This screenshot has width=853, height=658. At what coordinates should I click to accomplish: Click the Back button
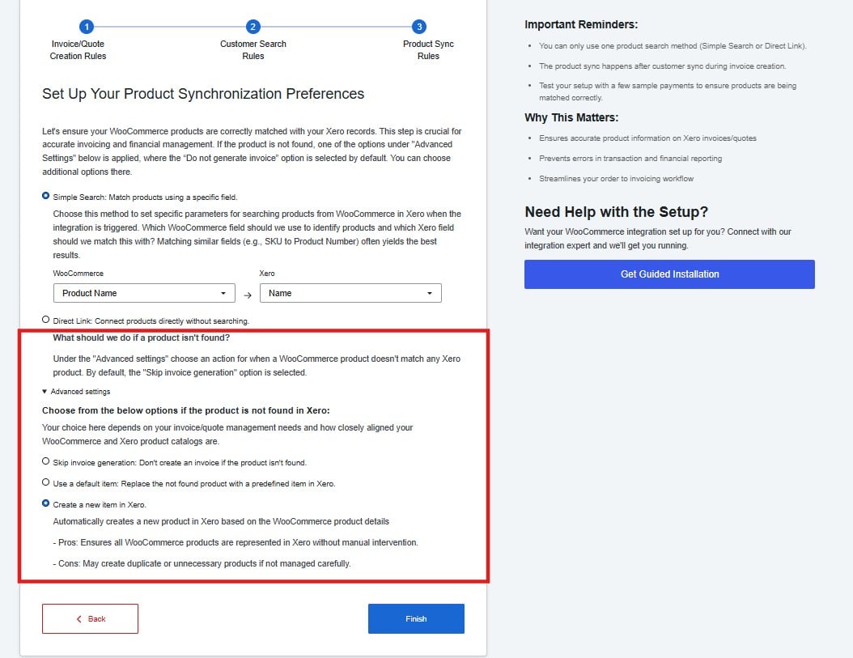coord(91,619)
